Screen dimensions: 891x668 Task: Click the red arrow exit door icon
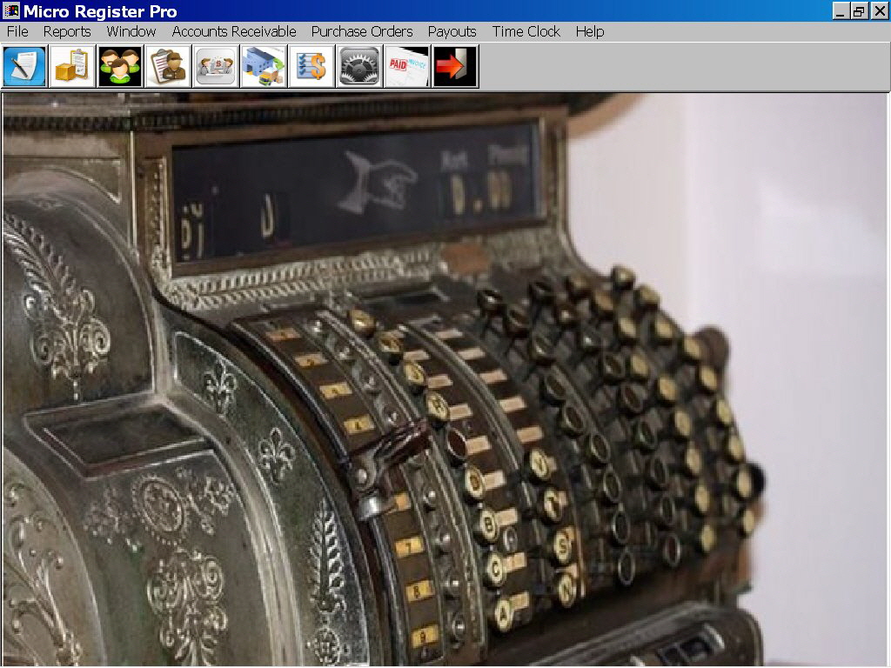tap(454, 66)
